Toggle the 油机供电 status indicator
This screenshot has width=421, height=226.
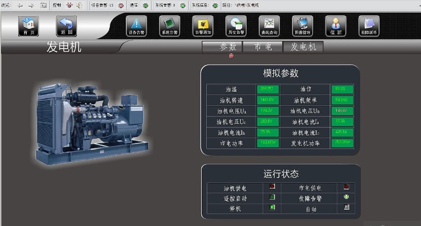tap(272, 187)
